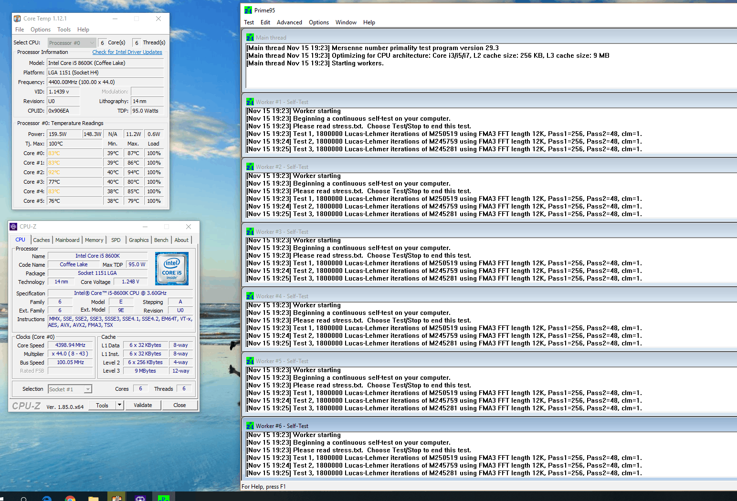Open the Select CPU Processor #0 dropdown
The height and width of the screenshot is (501, 737).
pos(72,43)
